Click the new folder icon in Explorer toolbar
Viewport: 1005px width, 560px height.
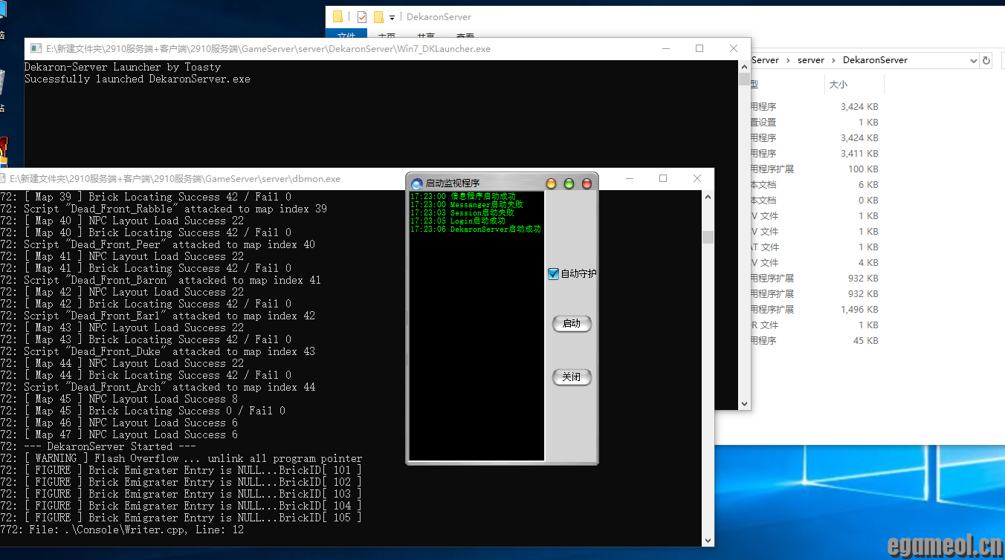[x=378, y=17]
